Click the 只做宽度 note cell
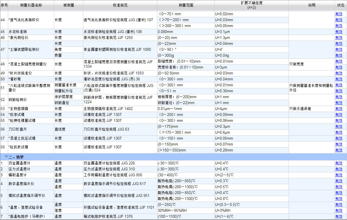This screenshot has width=347, height=220. pyautogui.click(x=311, y=64)
